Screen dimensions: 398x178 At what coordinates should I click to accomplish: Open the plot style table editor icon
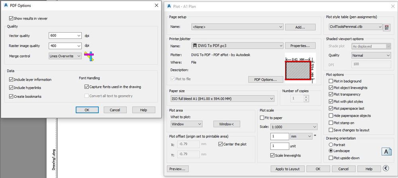(386, 27)
